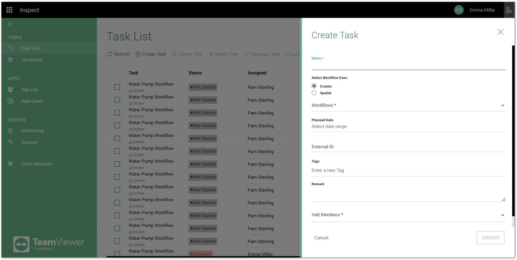
Task: Open the app launcher grid icon
Action: (9, 10)
